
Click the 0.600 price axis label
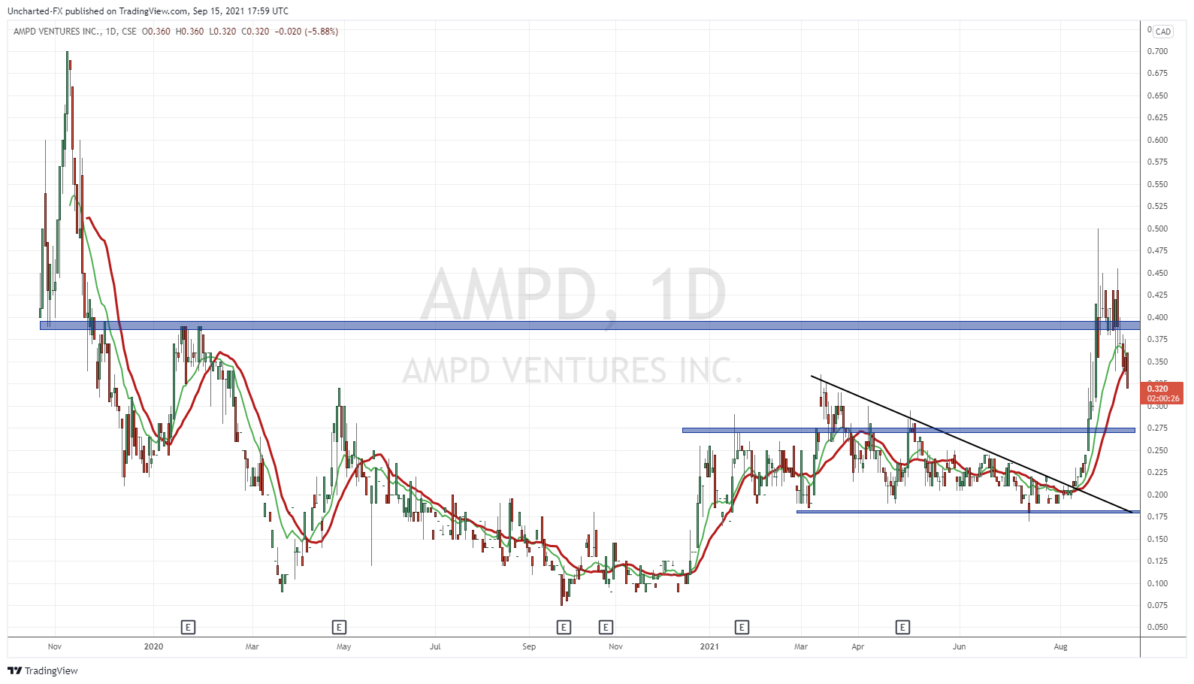pyautogui.click(x=1157, y=140)
